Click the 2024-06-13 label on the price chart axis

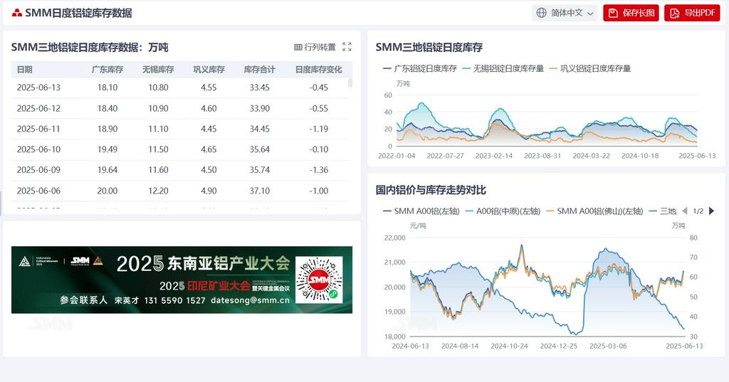coord(411,346)
